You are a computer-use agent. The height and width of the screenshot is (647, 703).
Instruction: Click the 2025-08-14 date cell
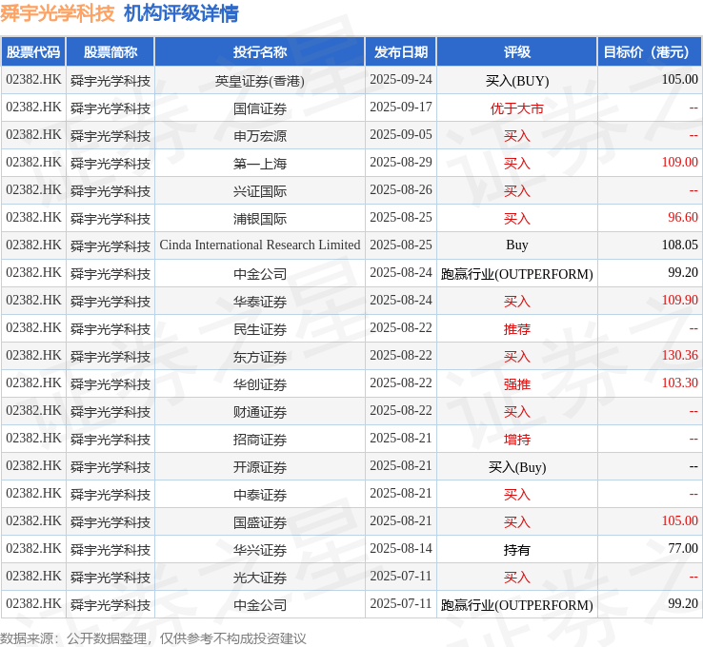[401, 548]
